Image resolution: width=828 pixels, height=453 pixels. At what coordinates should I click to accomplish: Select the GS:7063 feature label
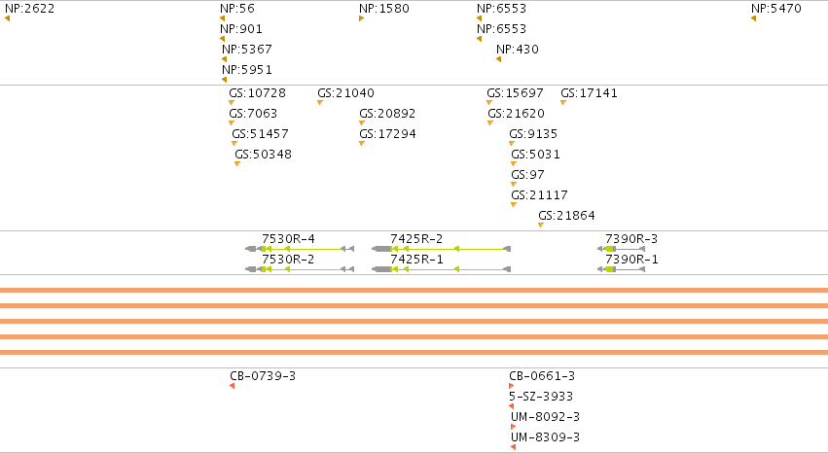click(x=253, y=114)
